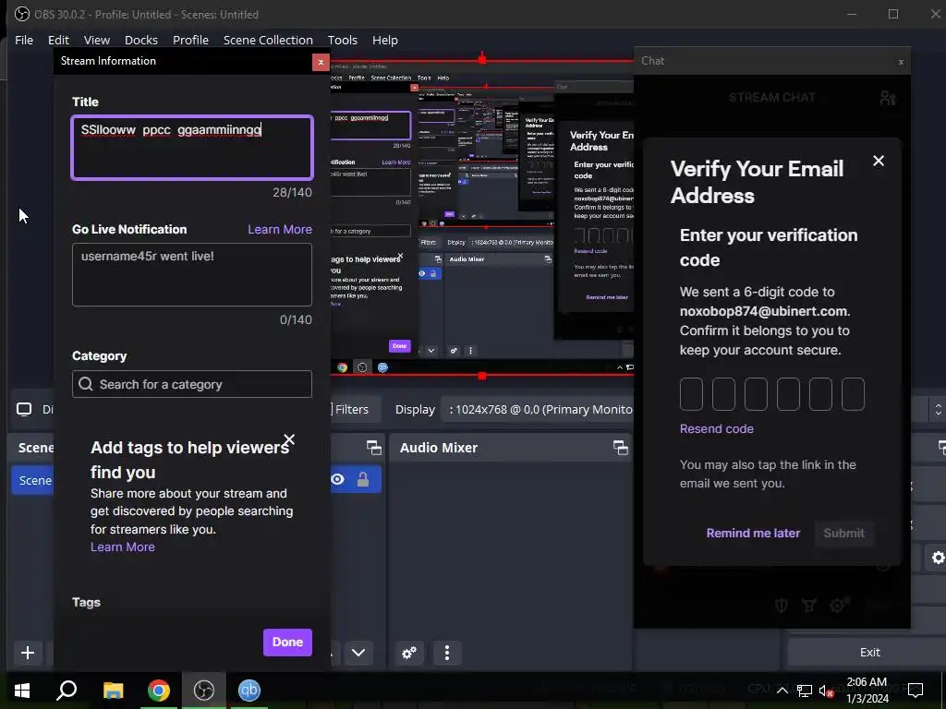This screenshot has height=709, width=946.
Task: Pop out the Sources dock
Action: [374, 448]
